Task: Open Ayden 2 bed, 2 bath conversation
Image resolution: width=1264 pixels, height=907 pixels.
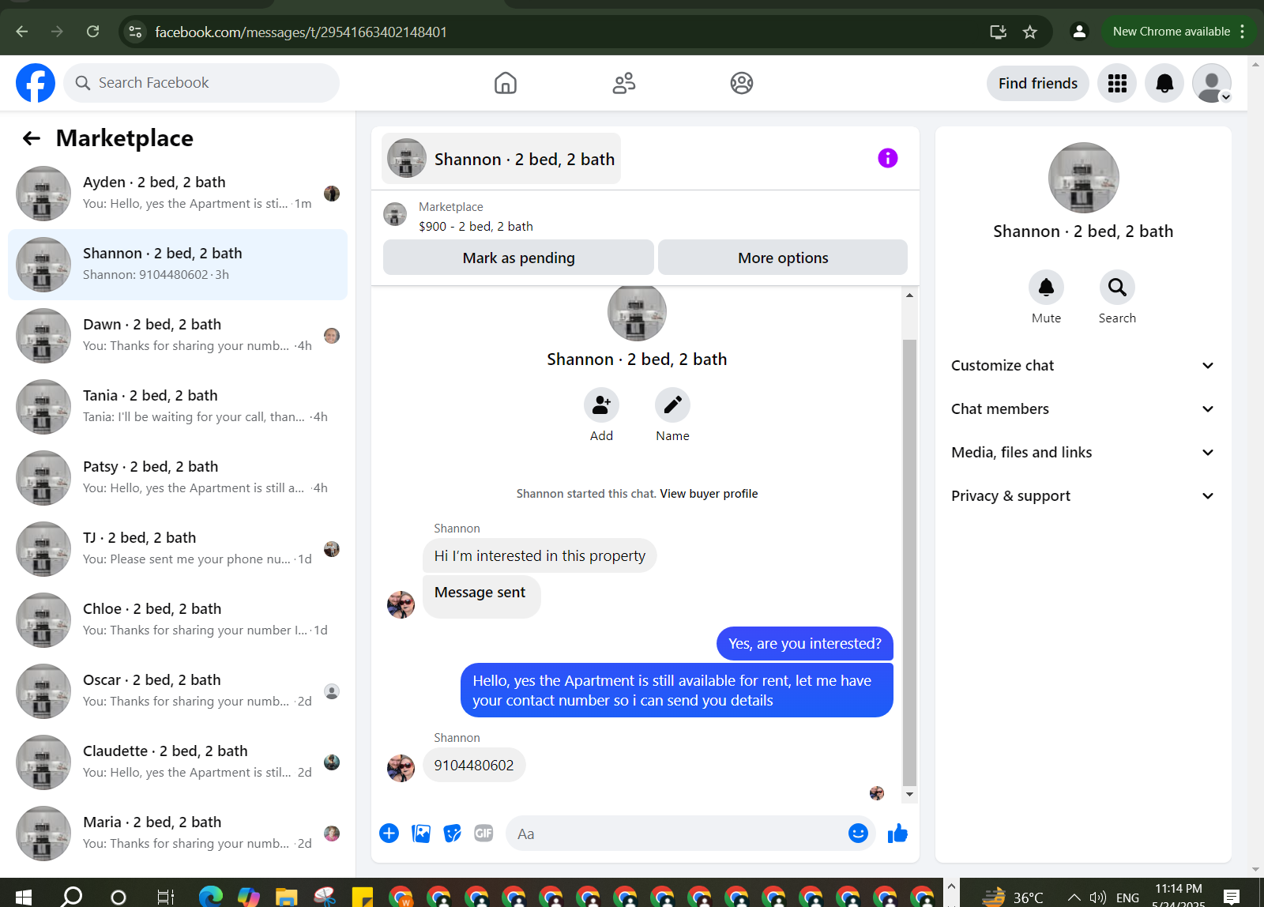Action: click(x=178, y=194)
